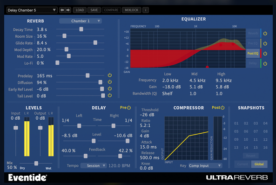Click the Left delay Level value -8.5 dB
Viewport: 276px width, 185px height.
click(69, 136)
